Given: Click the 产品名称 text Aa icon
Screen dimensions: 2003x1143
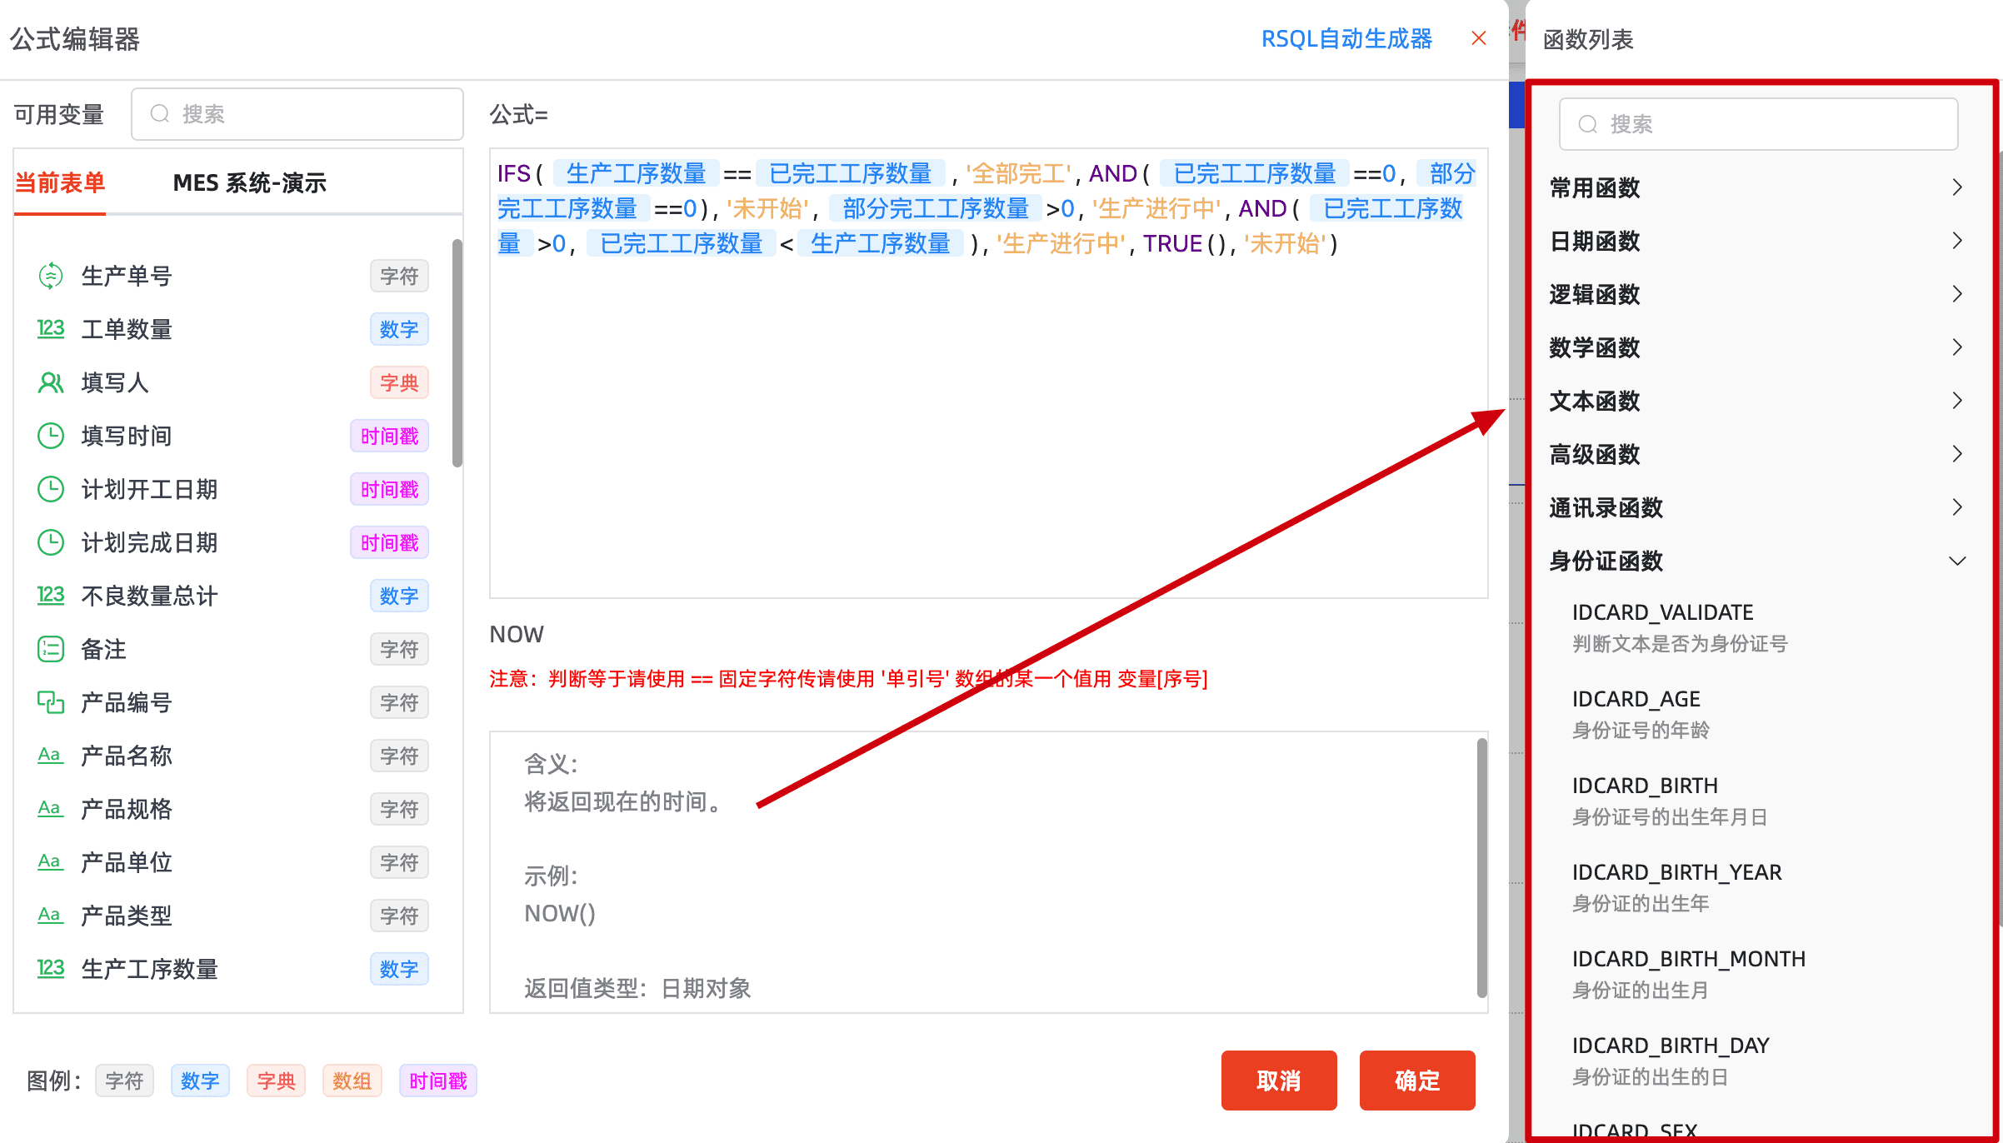Looking at the screenshot, I should (51, 756).
